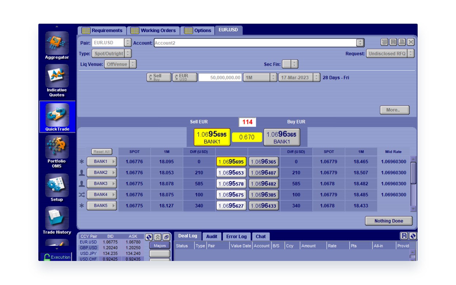Open the Setup module
This screenshot has width=456, height=285.
pyautogui.click(x=57, y=188)
